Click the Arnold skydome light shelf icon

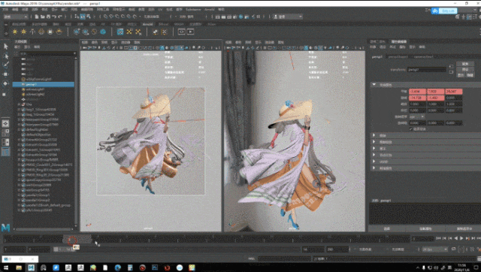tap(41, 32)
